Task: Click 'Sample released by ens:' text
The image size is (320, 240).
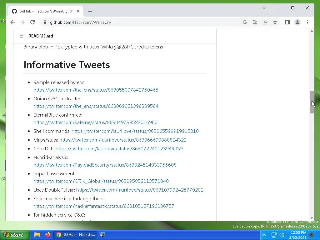Action: coord(59,82)
